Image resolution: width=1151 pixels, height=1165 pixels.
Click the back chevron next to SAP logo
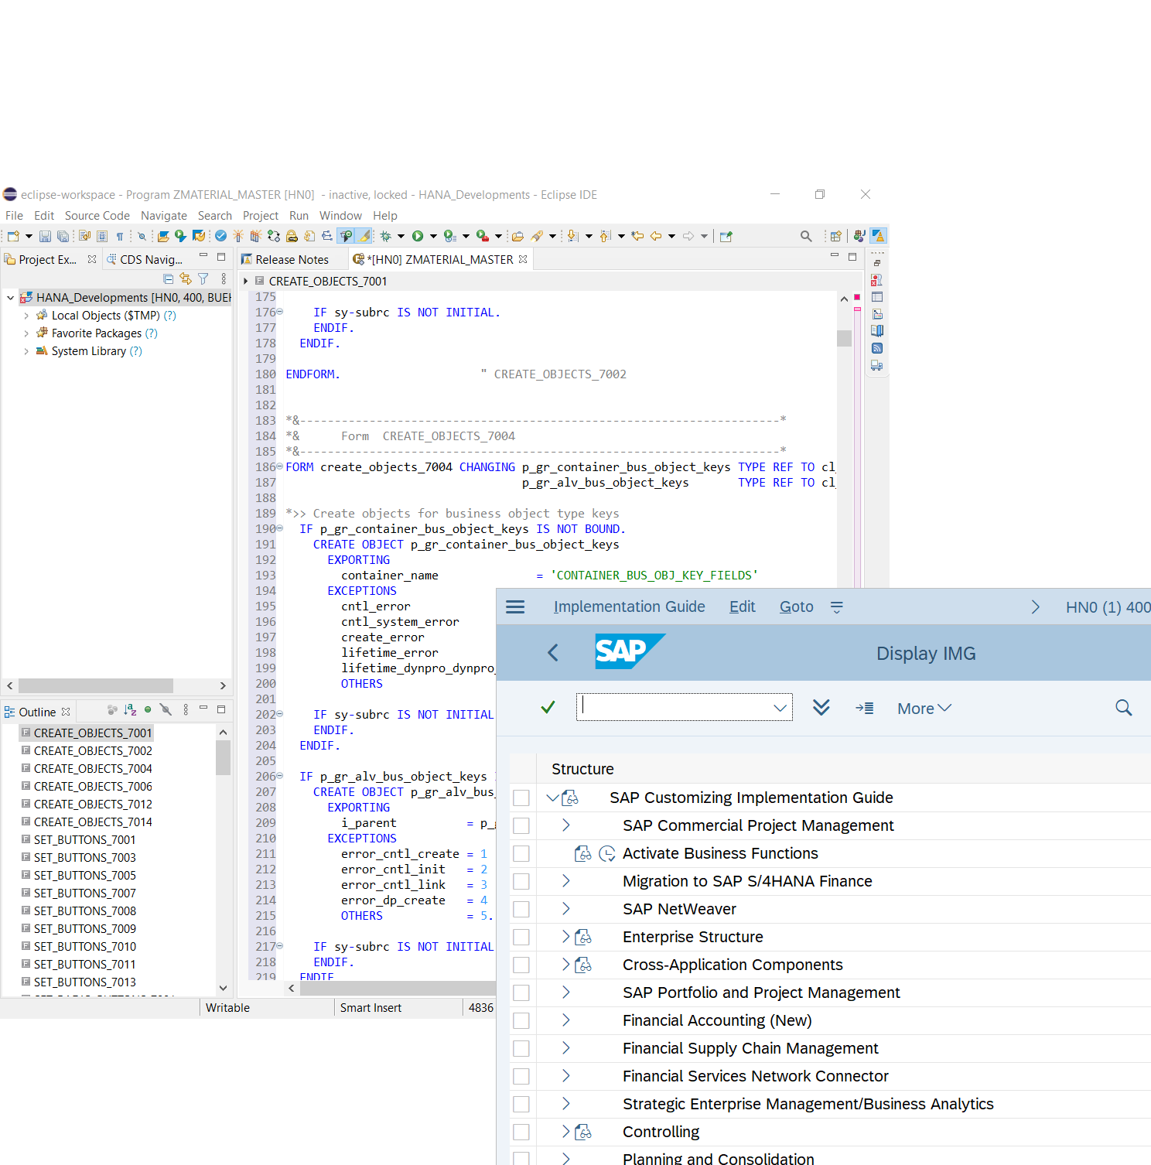point(553,652)
